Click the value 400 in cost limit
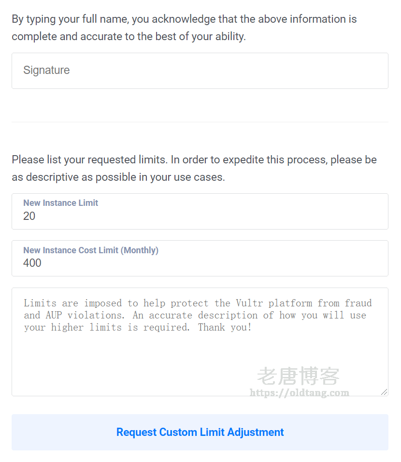 coord(32,263)
